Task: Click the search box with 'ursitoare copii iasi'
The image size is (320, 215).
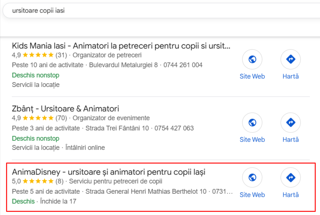Action: tap(161, 11)
